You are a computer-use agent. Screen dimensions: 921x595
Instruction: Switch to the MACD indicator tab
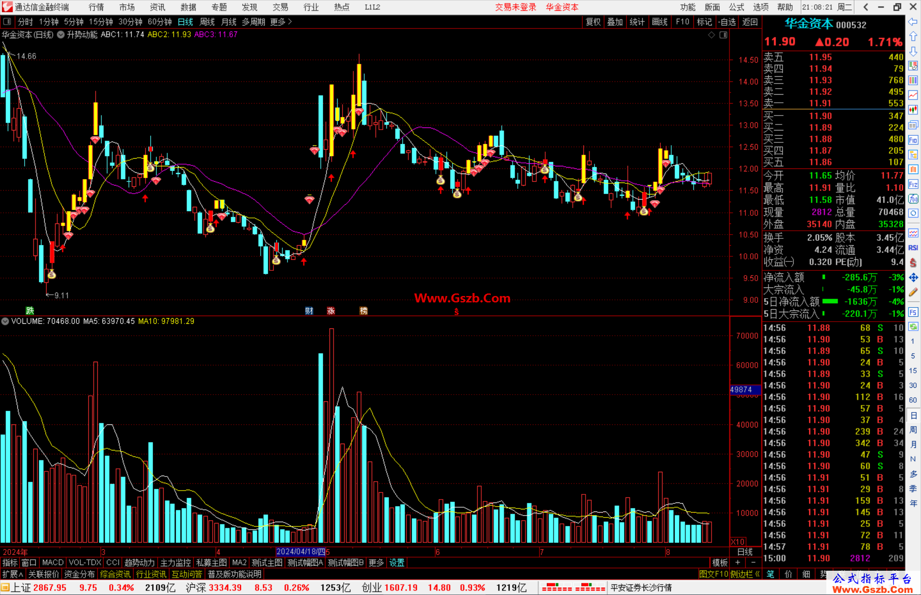tap(52, 563)
